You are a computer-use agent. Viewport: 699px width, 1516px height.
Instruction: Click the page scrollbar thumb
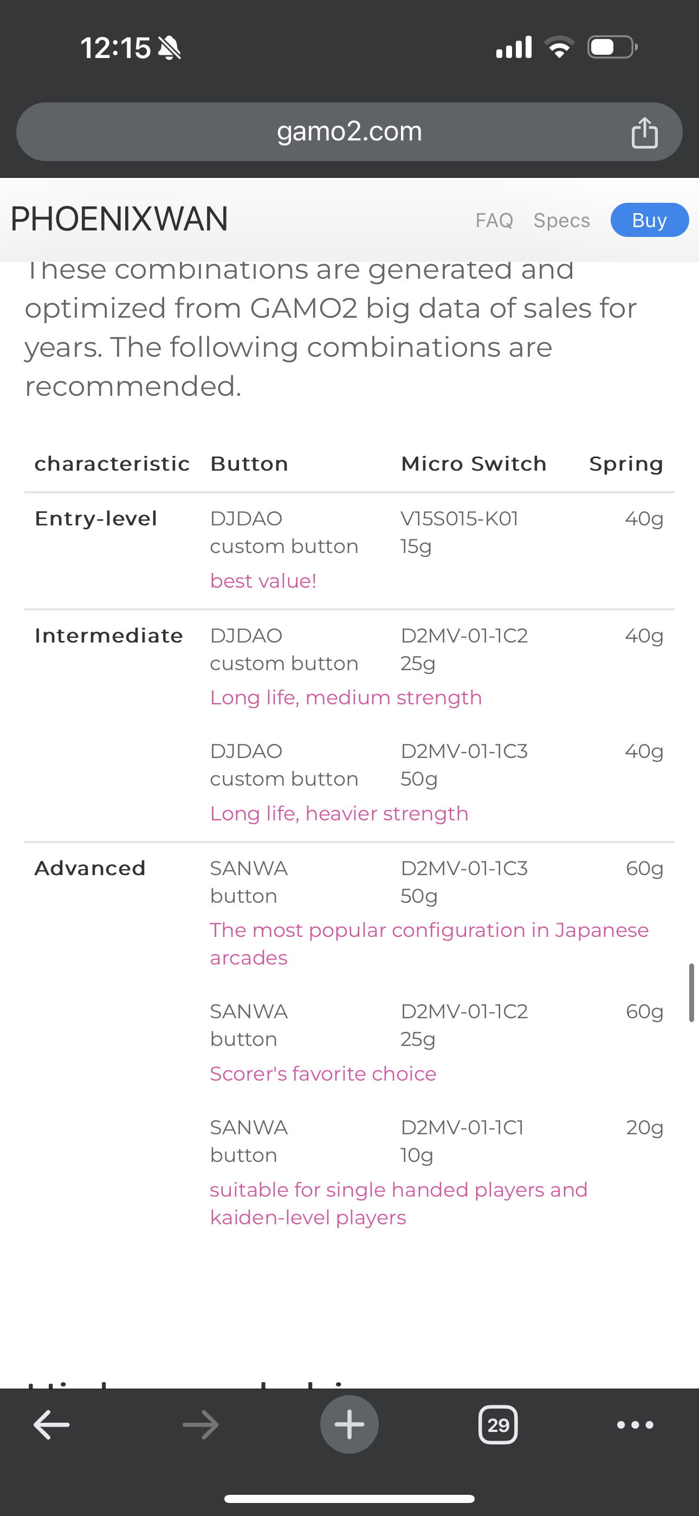point(691,993)
